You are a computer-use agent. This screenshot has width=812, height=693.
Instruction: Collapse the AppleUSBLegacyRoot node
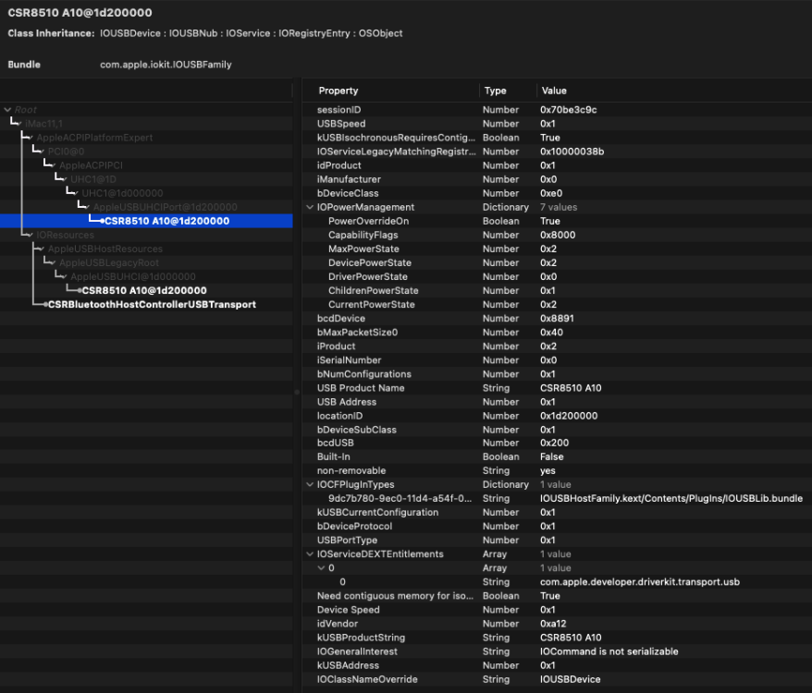pyautogui.click(x=54, y=263)
